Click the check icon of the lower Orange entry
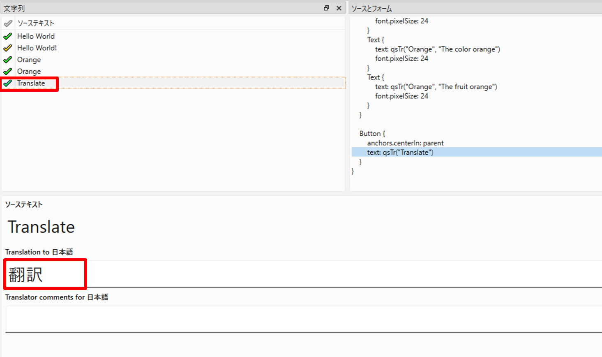 click(x=7, y=72)
